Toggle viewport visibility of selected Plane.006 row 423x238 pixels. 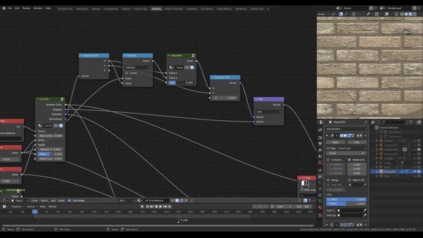tap(414, 172)
